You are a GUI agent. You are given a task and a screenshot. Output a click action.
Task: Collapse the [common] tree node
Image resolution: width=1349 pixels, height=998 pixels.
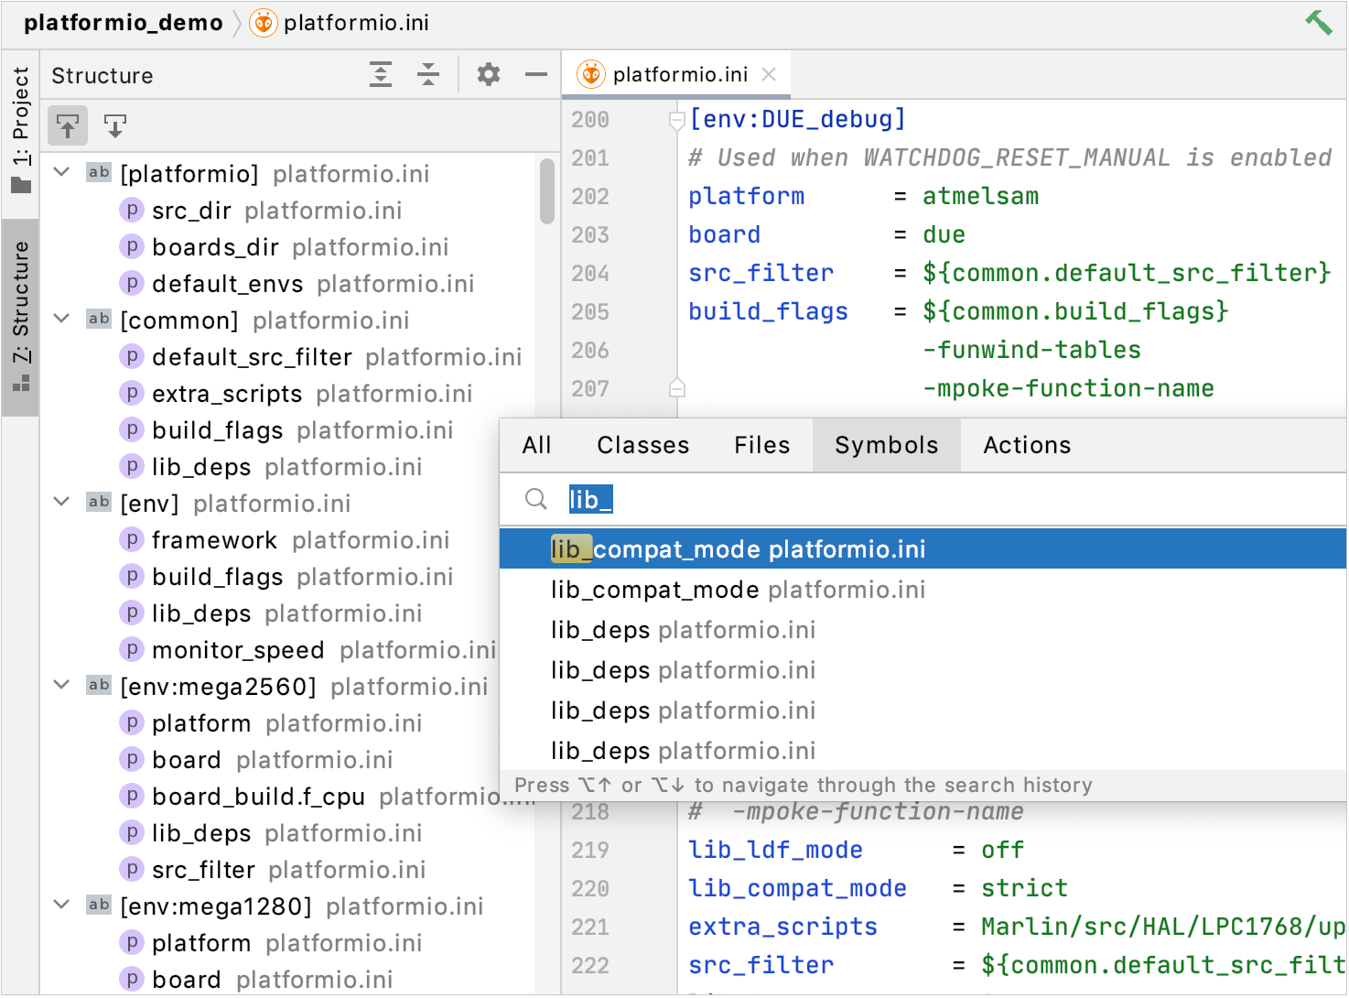click(x=62, y=319)
